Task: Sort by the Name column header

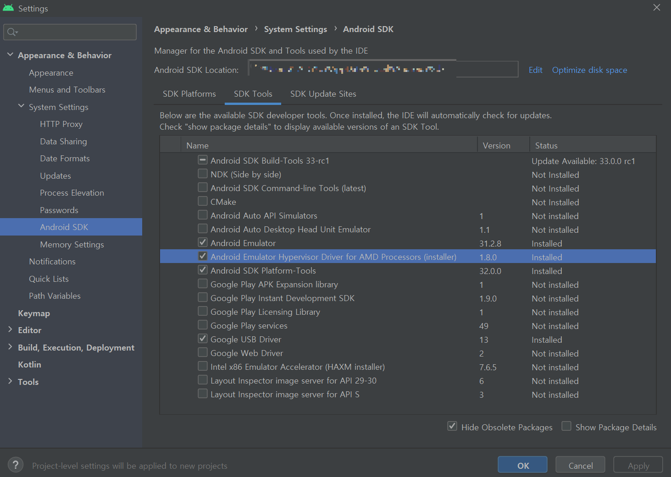Action: pyautogui.click(x=329, y=145)
